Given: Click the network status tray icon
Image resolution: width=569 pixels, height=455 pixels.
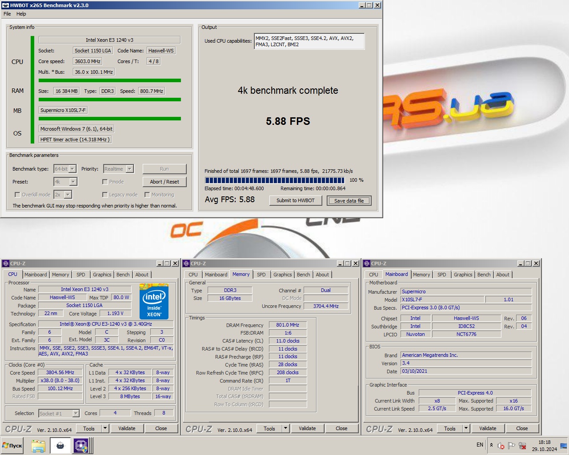Looking at the screenshot, I should (x=522, y=446).
